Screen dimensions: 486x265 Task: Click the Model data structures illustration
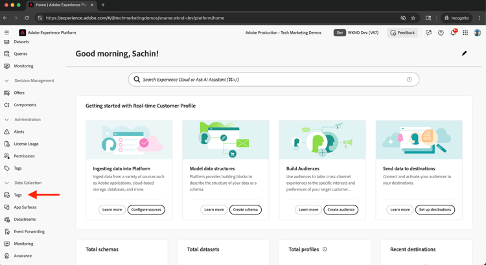pyautogui.click(x=226, y=140)
